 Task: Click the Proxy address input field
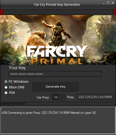[x=95, y=97]
